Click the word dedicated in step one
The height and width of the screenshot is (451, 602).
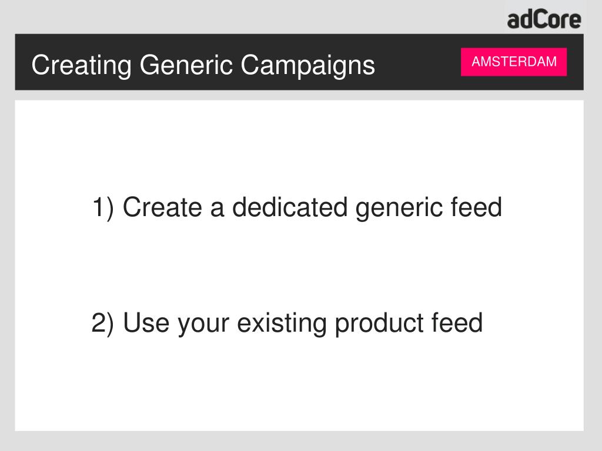[x=290, y=207]
